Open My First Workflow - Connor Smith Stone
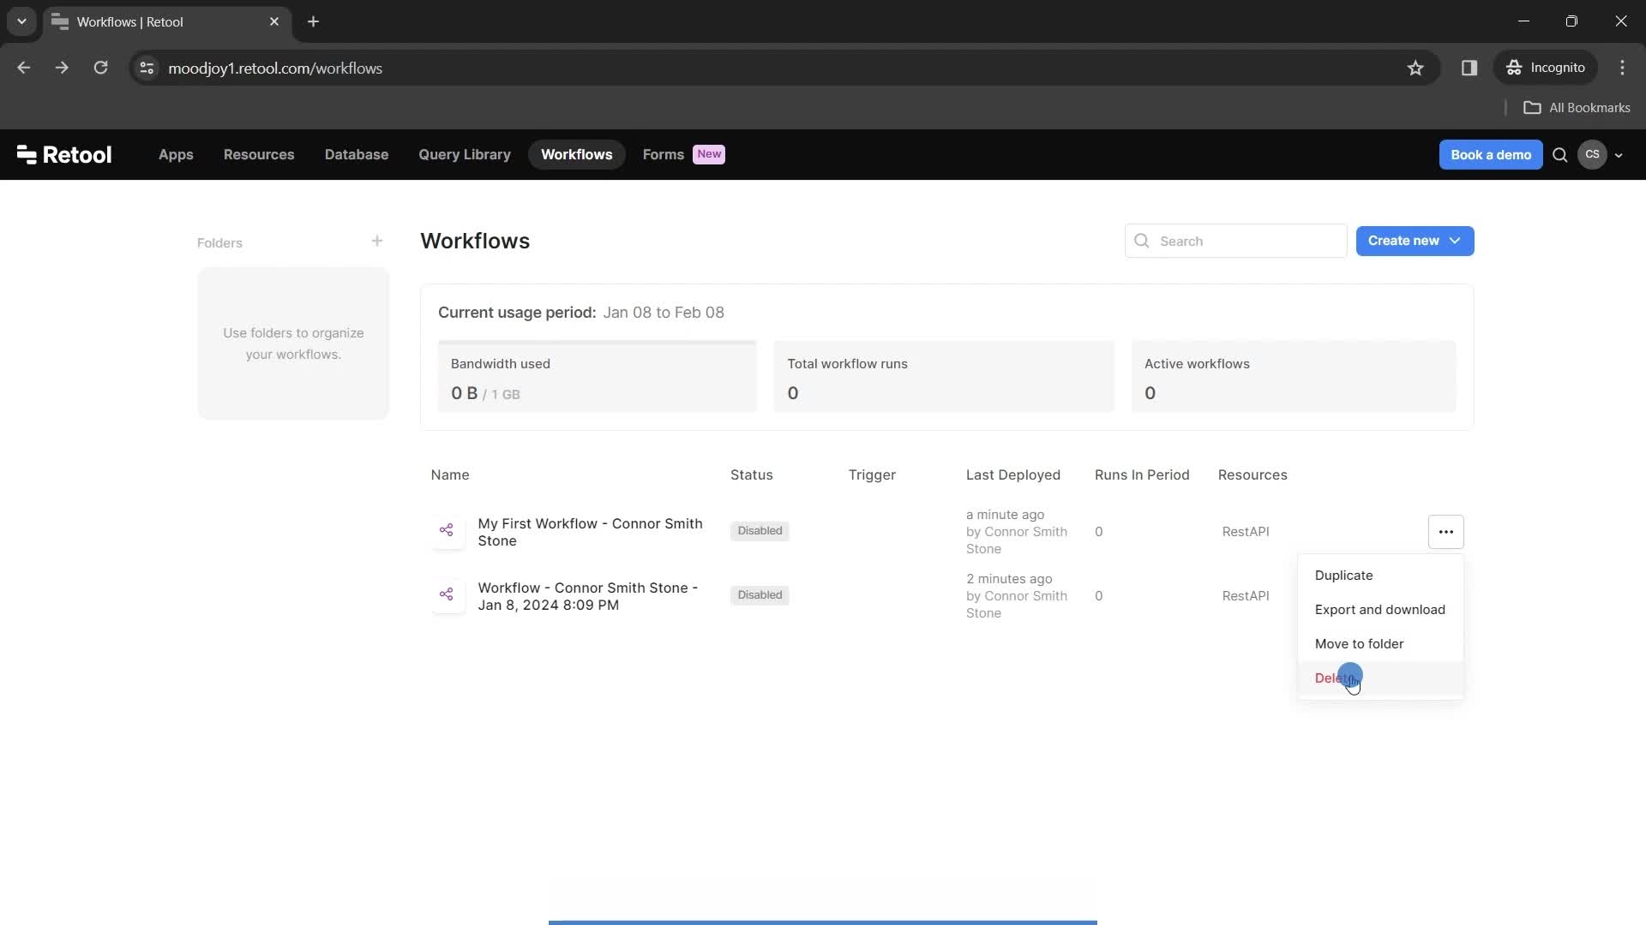Viewport: 1646px width, 925px height. 590,532
